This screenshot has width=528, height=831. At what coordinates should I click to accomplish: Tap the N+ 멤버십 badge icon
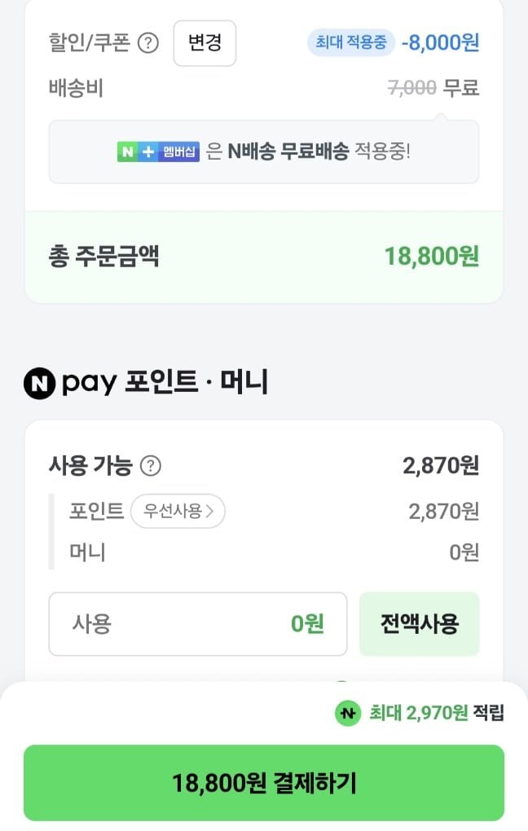(158, 152)
